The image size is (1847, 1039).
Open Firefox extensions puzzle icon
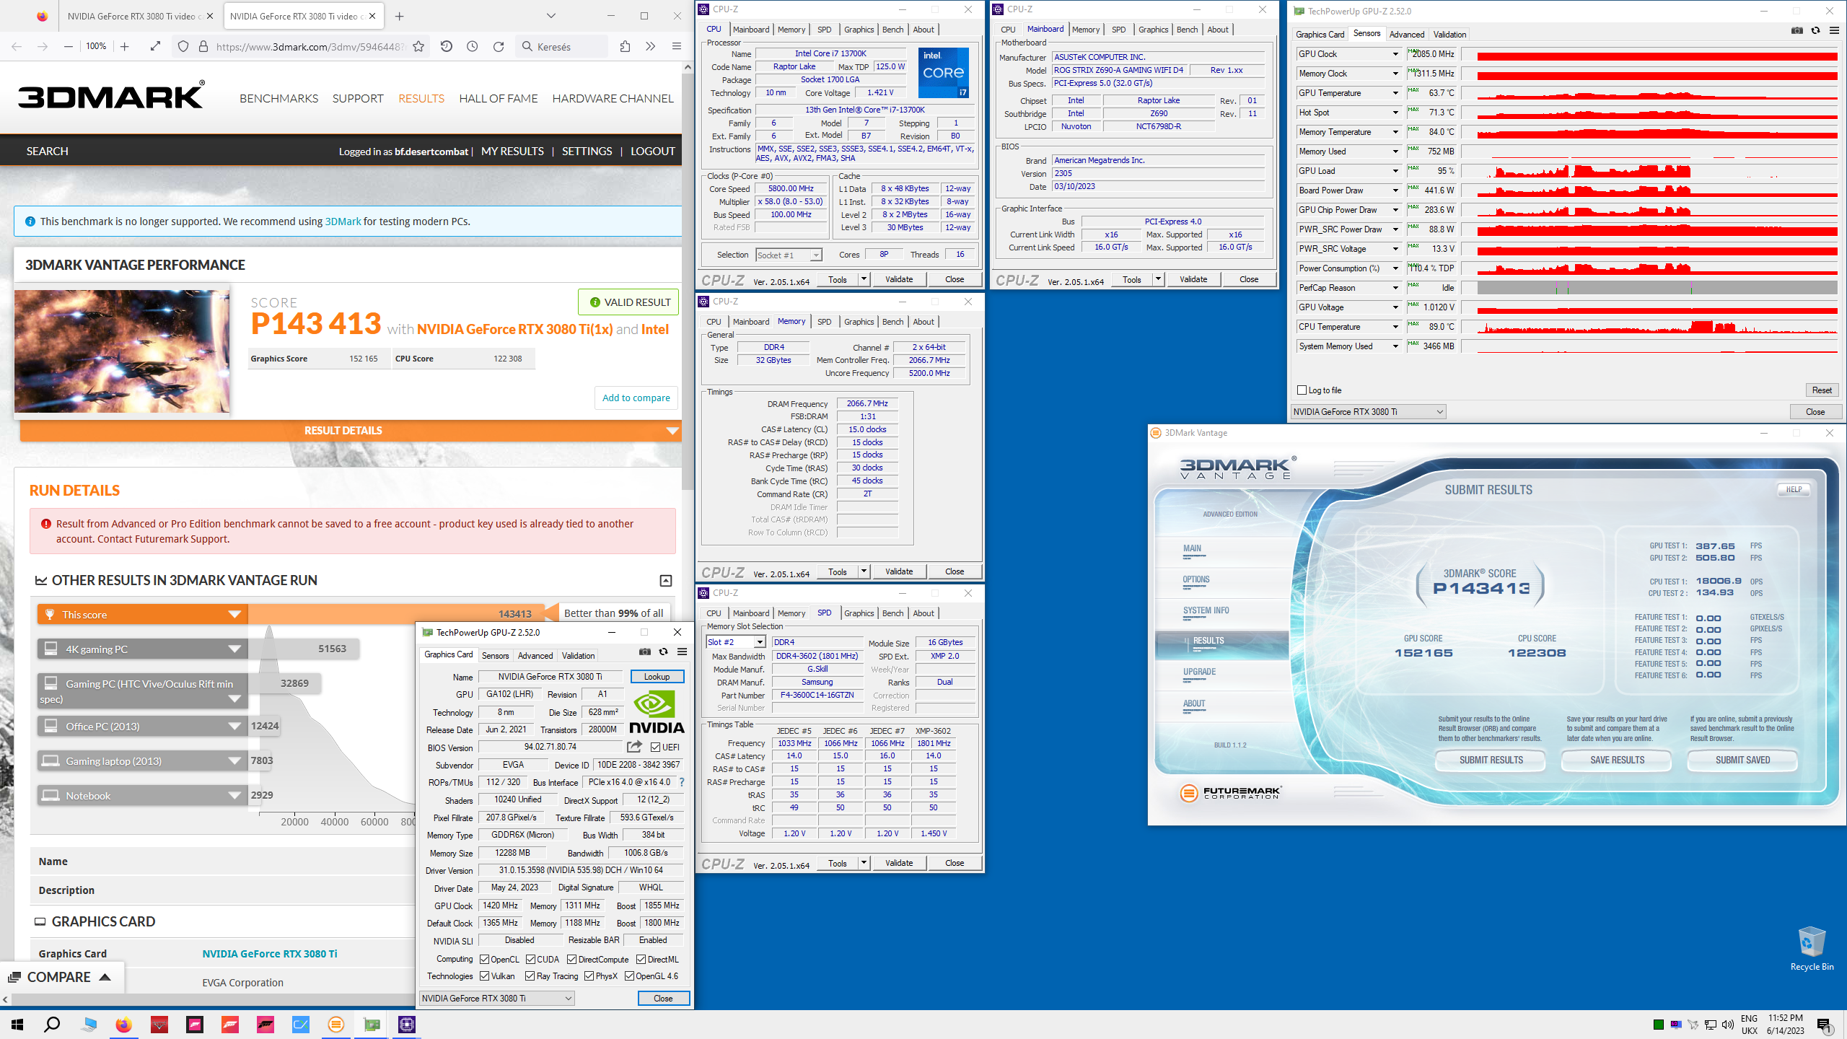click(x=625, y=46)
